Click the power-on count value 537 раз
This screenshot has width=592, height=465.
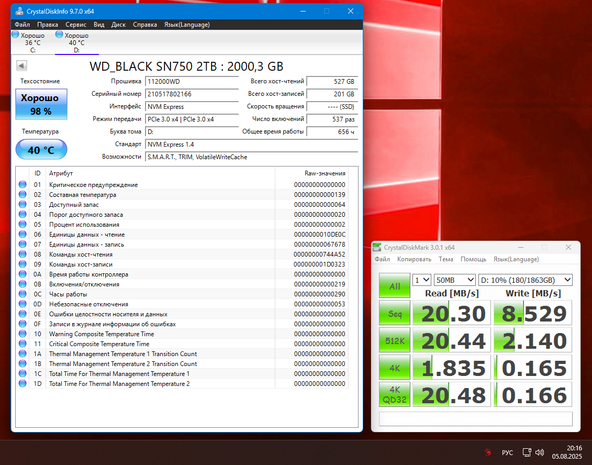[x=332, y=119]
